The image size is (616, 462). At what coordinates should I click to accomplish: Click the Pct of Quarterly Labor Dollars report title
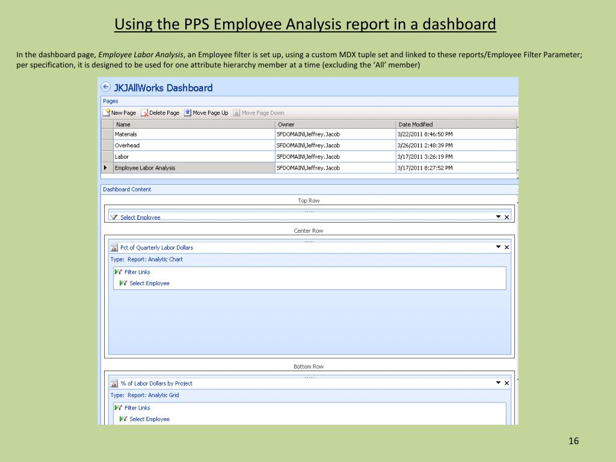pyautogui.click(x=157, y=247)
